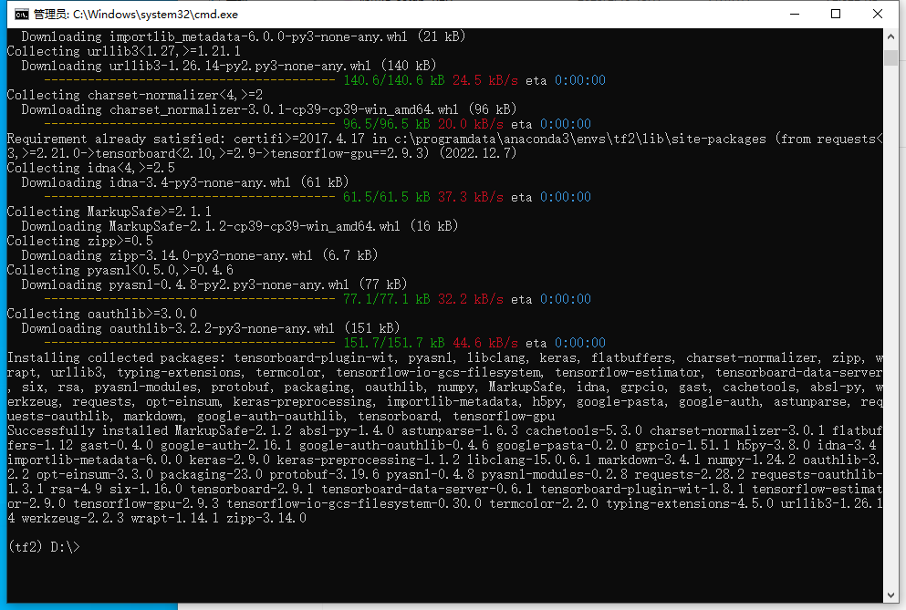Click the scrollbar down arrow

[x=890, y=595]
